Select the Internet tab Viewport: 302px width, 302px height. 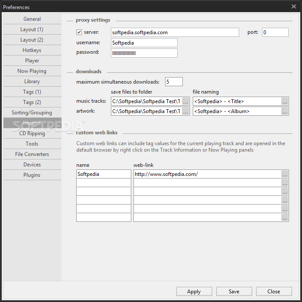coord(32,123)
